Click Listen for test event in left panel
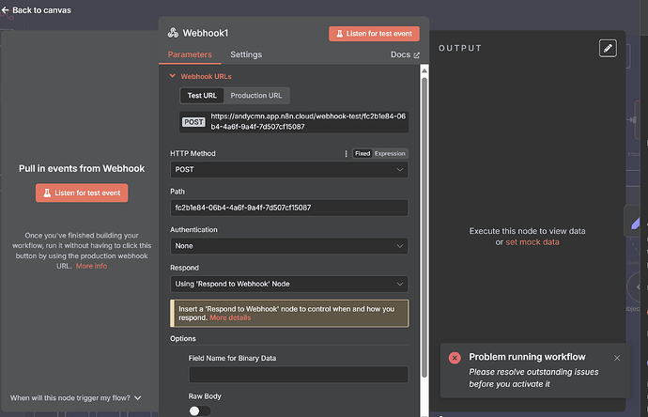This screenshot has height=417, width=648. pyautogui.click(x=82, y=193)
